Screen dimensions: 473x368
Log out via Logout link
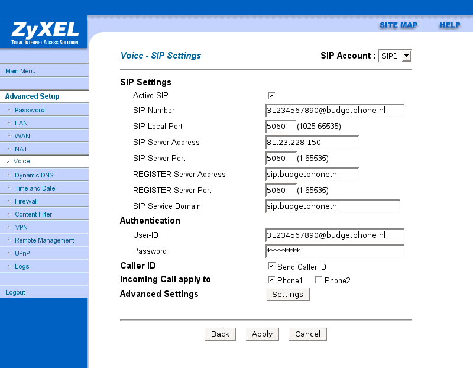[x=15, y=292]
